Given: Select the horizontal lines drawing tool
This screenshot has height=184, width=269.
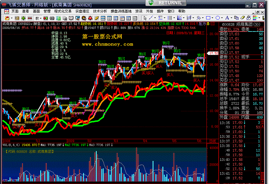Looking at the screenshot, I should (161, 18).
